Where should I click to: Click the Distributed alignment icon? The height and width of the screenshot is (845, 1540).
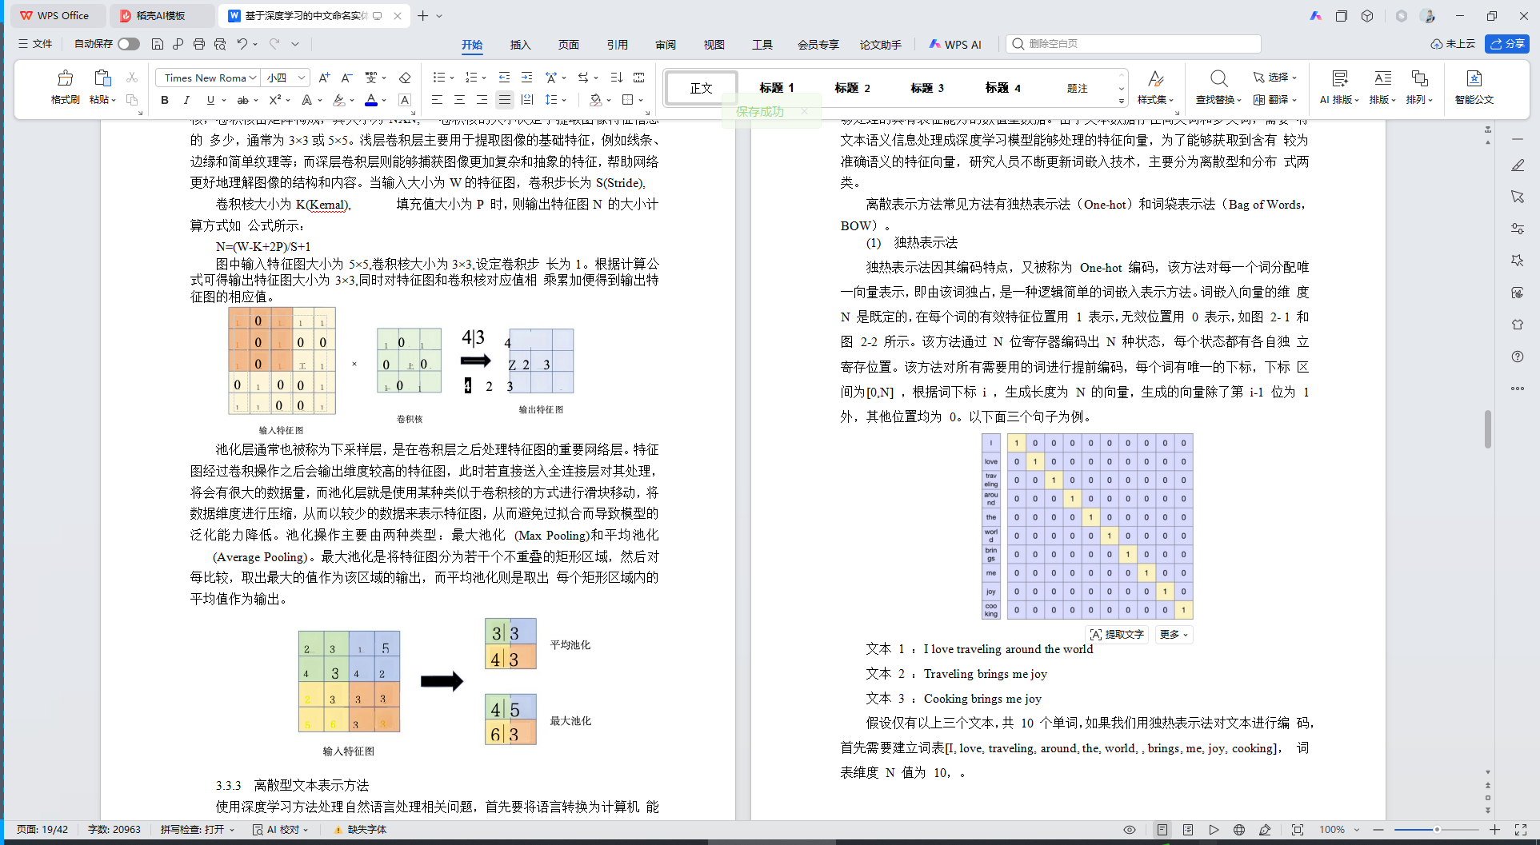526,100
